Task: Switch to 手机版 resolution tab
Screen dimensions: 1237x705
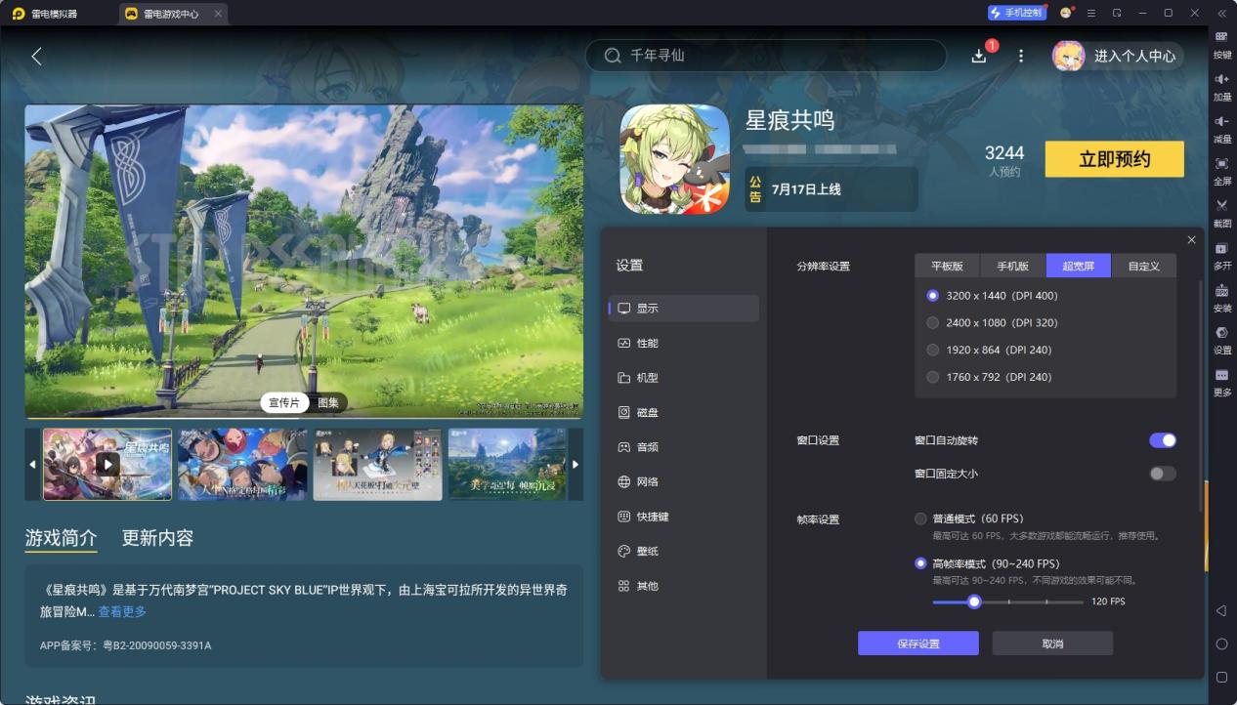Action: [1013, 266]
